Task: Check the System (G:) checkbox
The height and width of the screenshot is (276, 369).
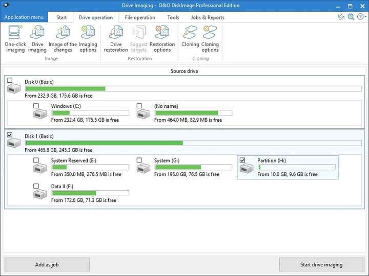Action: coord(139,160)
